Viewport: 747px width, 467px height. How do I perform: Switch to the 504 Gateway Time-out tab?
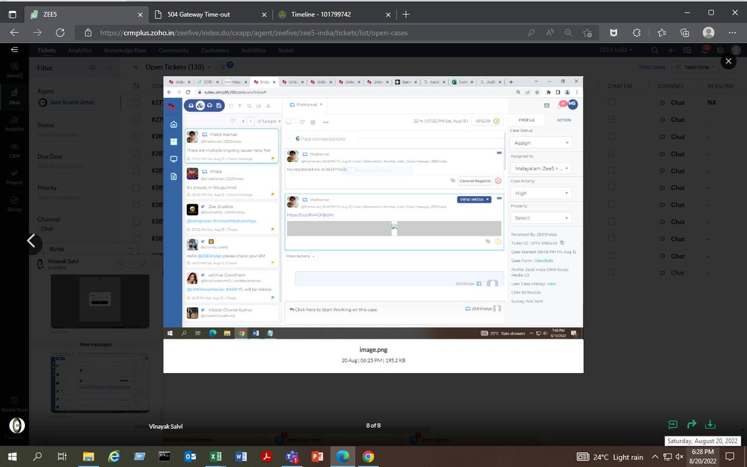212,14
